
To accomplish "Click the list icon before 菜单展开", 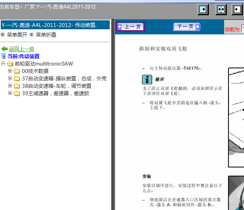I will (2, 34).
